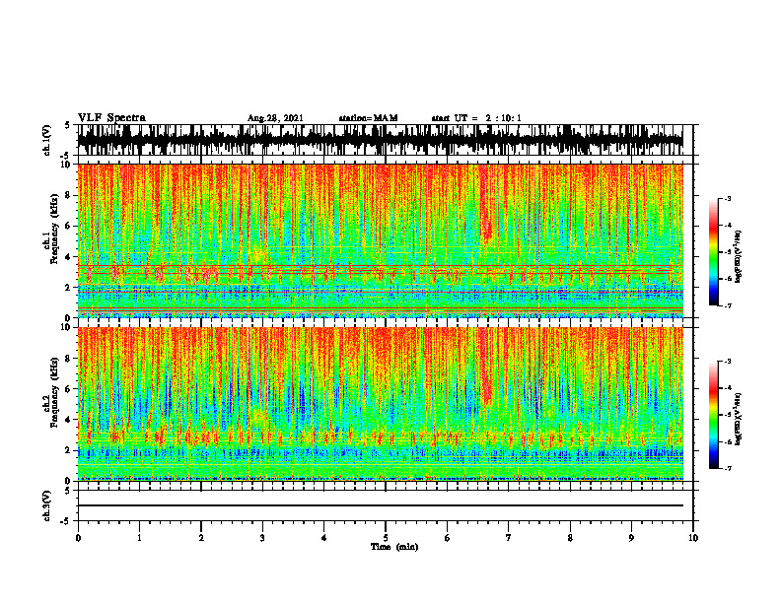Click the '2' kHz tick on ch.2 spectrogram
781x603 pixels.
pyautogui.click(x=69, y=450)
